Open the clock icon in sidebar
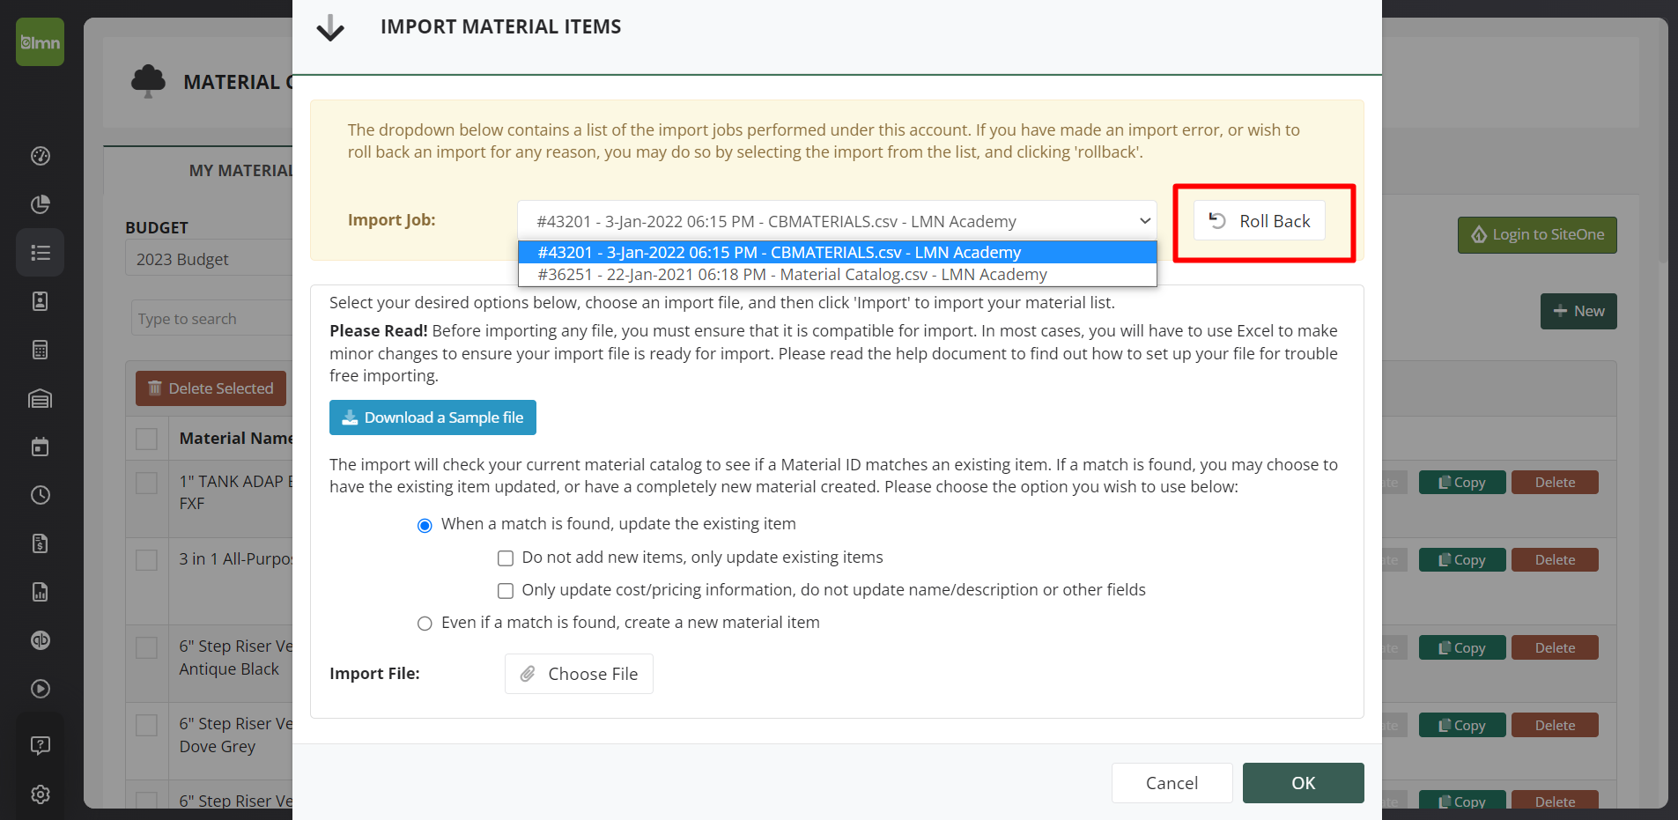The height and width of the screenshot is (820, 1678). 41,495
